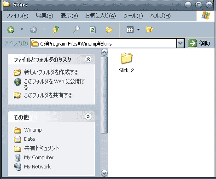
Task: Toggle the Folders pane icon
Action: (x=109, y=29)
